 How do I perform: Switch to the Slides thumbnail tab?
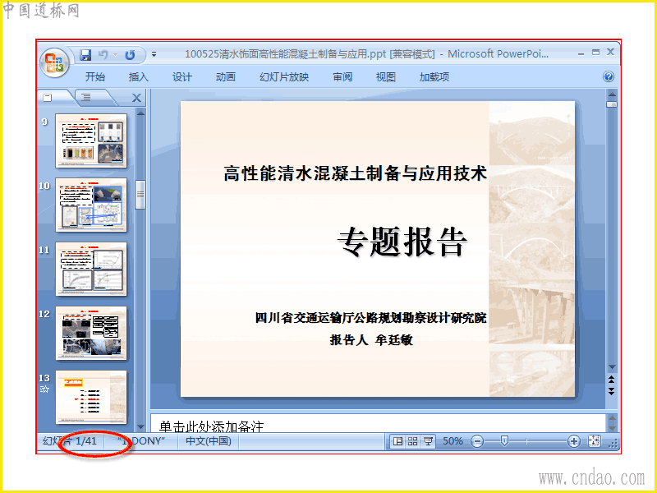48,97
